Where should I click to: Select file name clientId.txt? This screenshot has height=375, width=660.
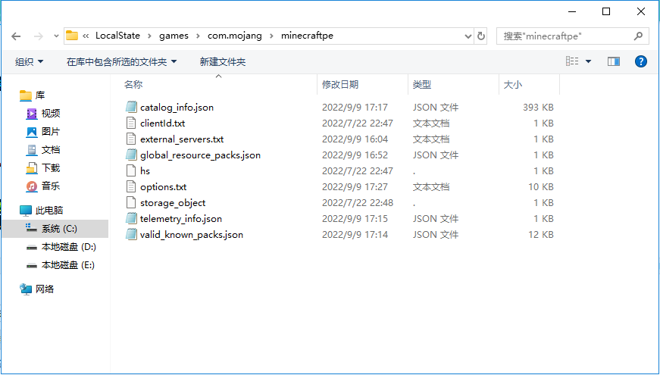[x=162, y=123]
